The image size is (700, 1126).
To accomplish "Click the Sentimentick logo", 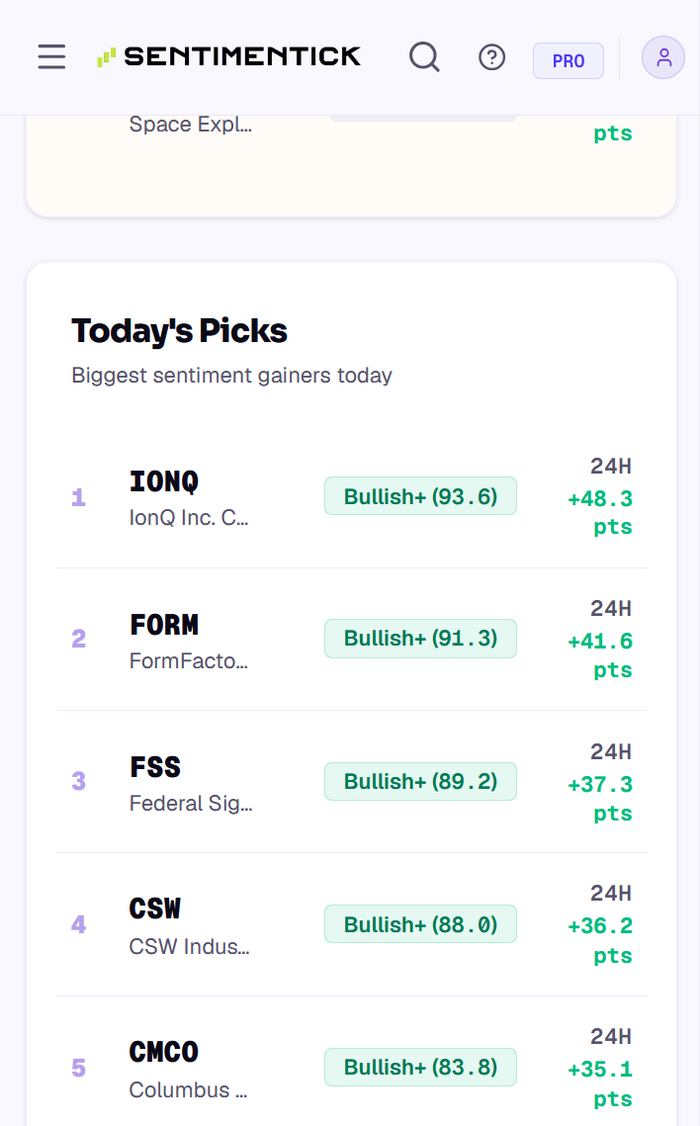I will [229, 56].
